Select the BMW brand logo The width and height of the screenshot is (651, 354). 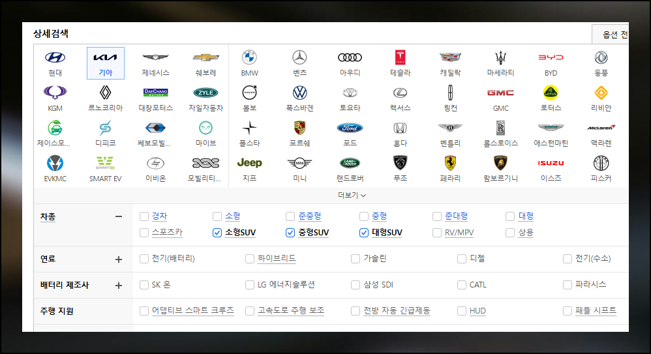[x=250, y=57]
